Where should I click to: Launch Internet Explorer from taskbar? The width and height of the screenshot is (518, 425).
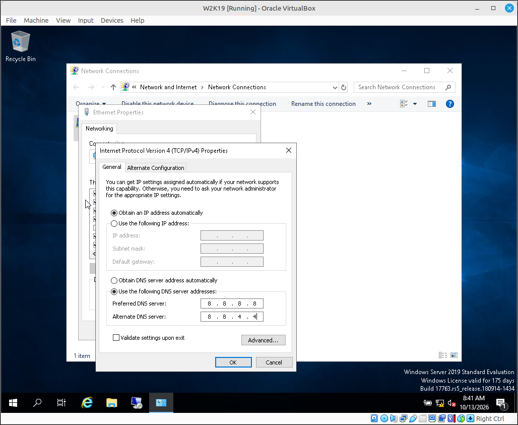coord(87,402)
